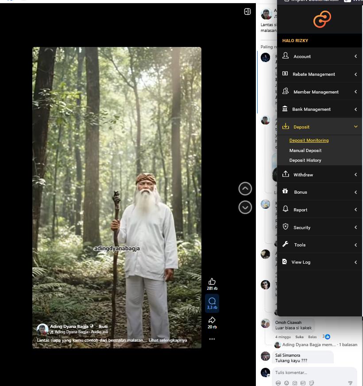
Task: Click Lihat selengkapnya to expand the caption
Action: [168, 340]
